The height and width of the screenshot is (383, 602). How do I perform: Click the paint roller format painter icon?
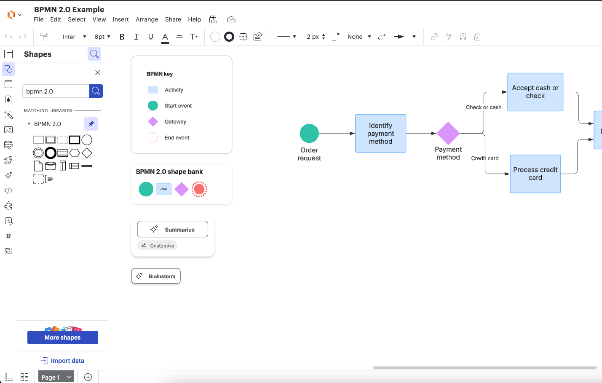(x=44, y=37)
